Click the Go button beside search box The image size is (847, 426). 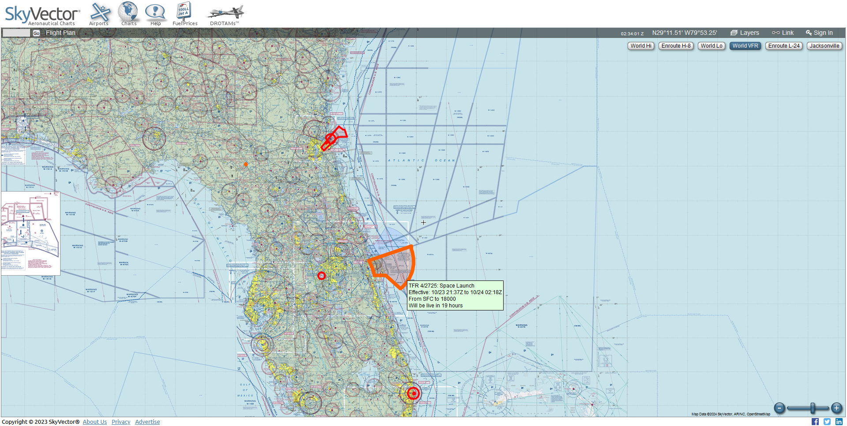point(36,33)
